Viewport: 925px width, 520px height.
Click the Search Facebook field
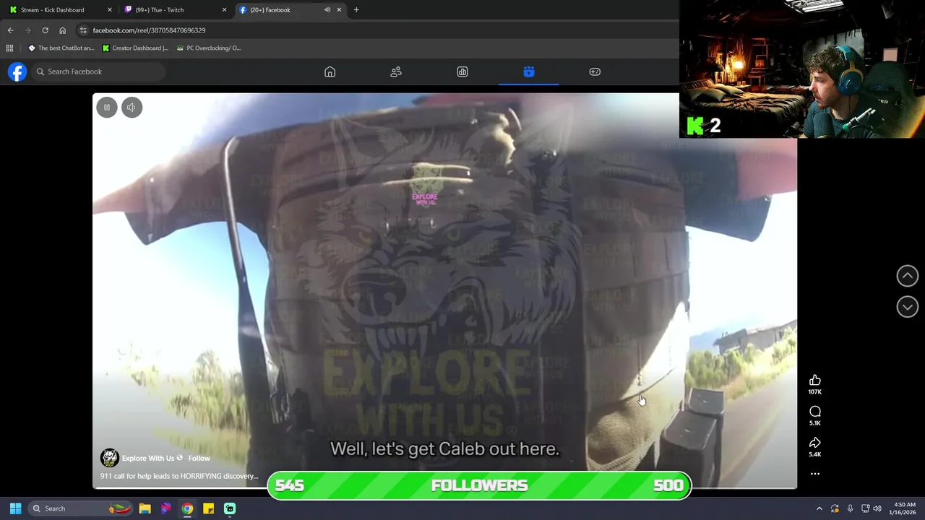pos(99,71)
